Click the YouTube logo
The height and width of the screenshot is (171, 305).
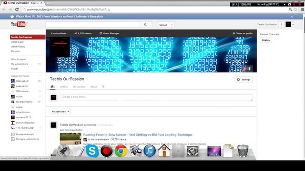(18, 24)
